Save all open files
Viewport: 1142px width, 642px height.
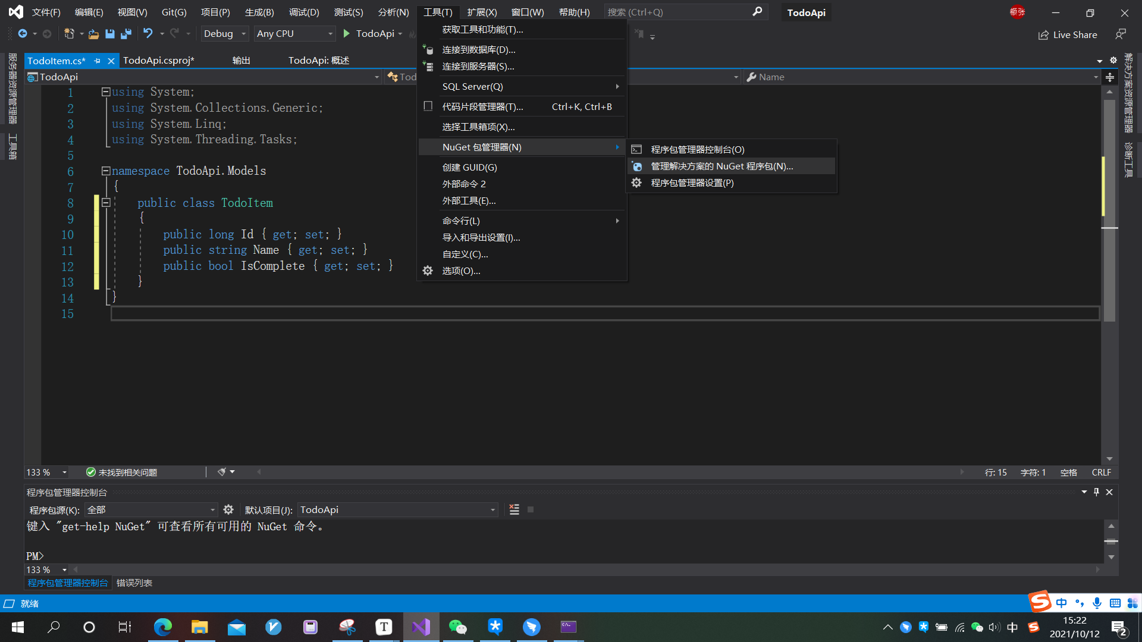126,34
